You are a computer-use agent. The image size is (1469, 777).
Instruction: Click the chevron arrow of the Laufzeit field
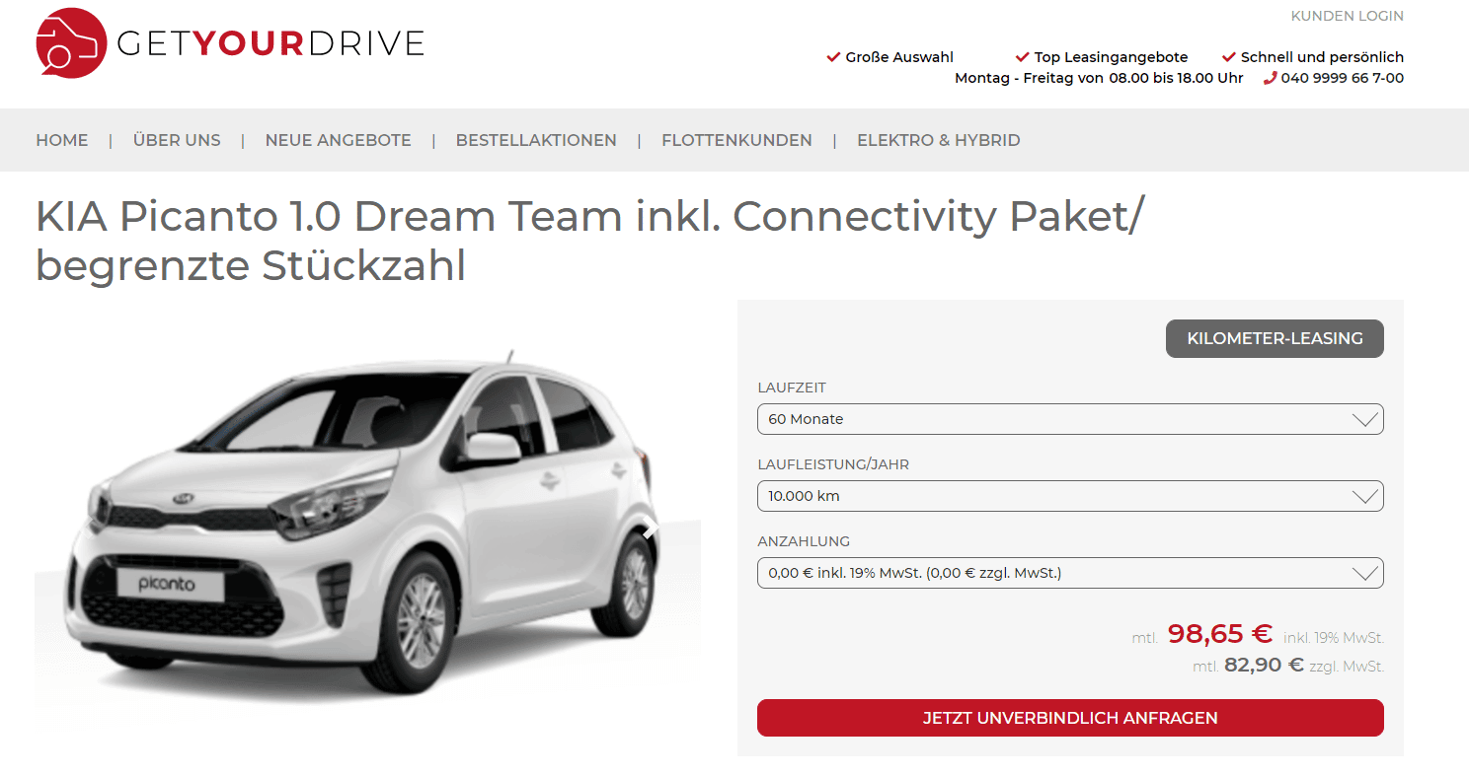pyautogui.click(x=1364, y=419)
